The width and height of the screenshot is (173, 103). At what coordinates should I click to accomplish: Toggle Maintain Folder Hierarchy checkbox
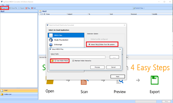(73, 61)
